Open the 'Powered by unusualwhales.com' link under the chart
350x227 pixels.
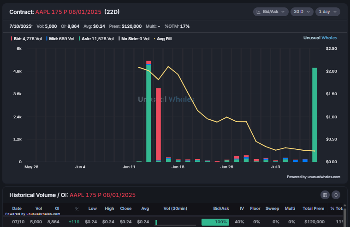coord(314,177)
